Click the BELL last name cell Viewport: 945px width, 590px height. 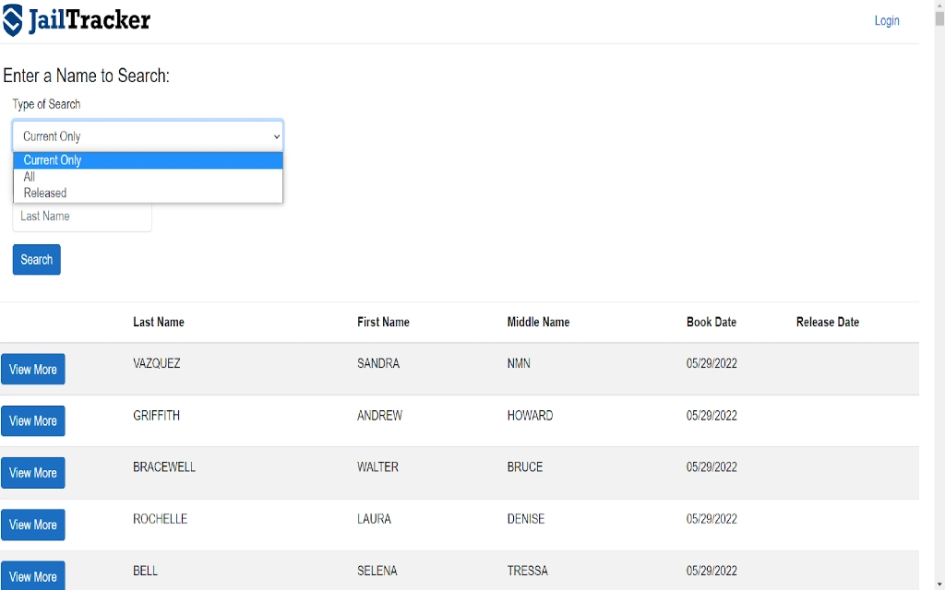pyautogui.click(x=145, y=571)
